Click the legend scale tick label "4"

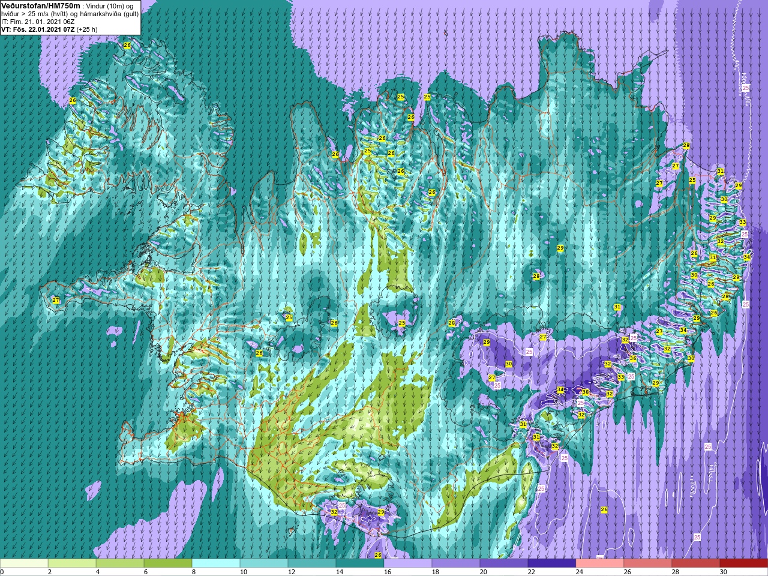coord(98,572)
